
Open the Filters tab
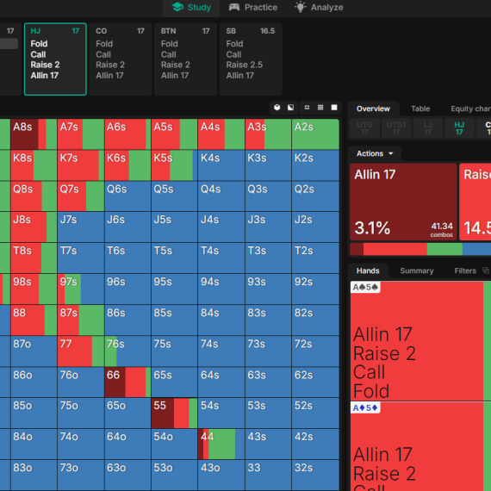coord(465,270)
